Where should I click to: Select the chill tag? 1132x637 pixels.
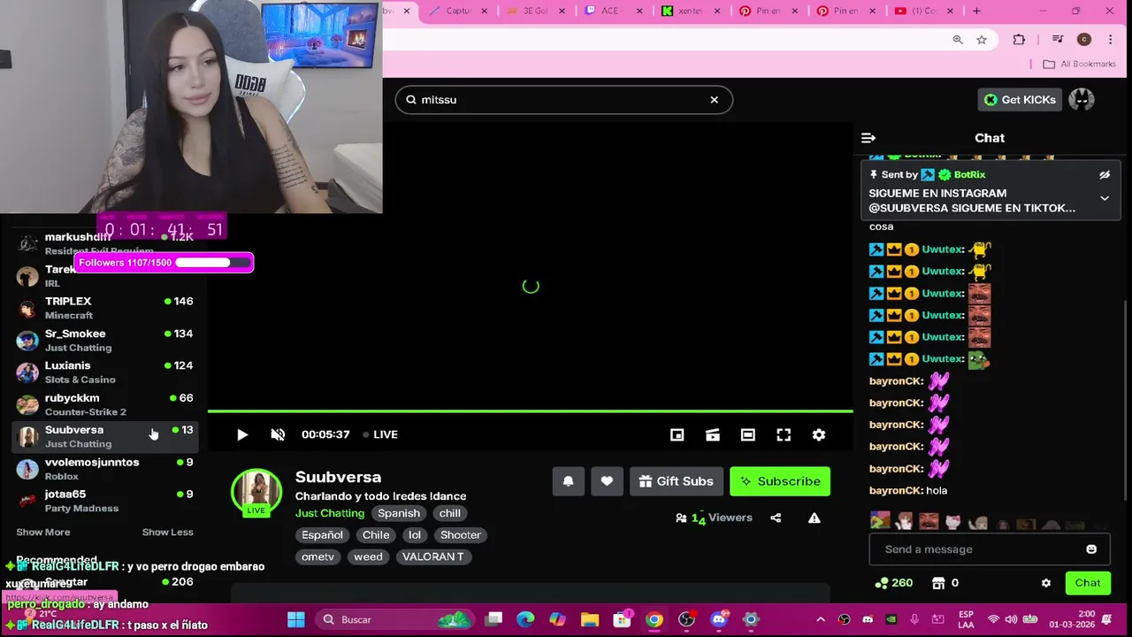450,513
